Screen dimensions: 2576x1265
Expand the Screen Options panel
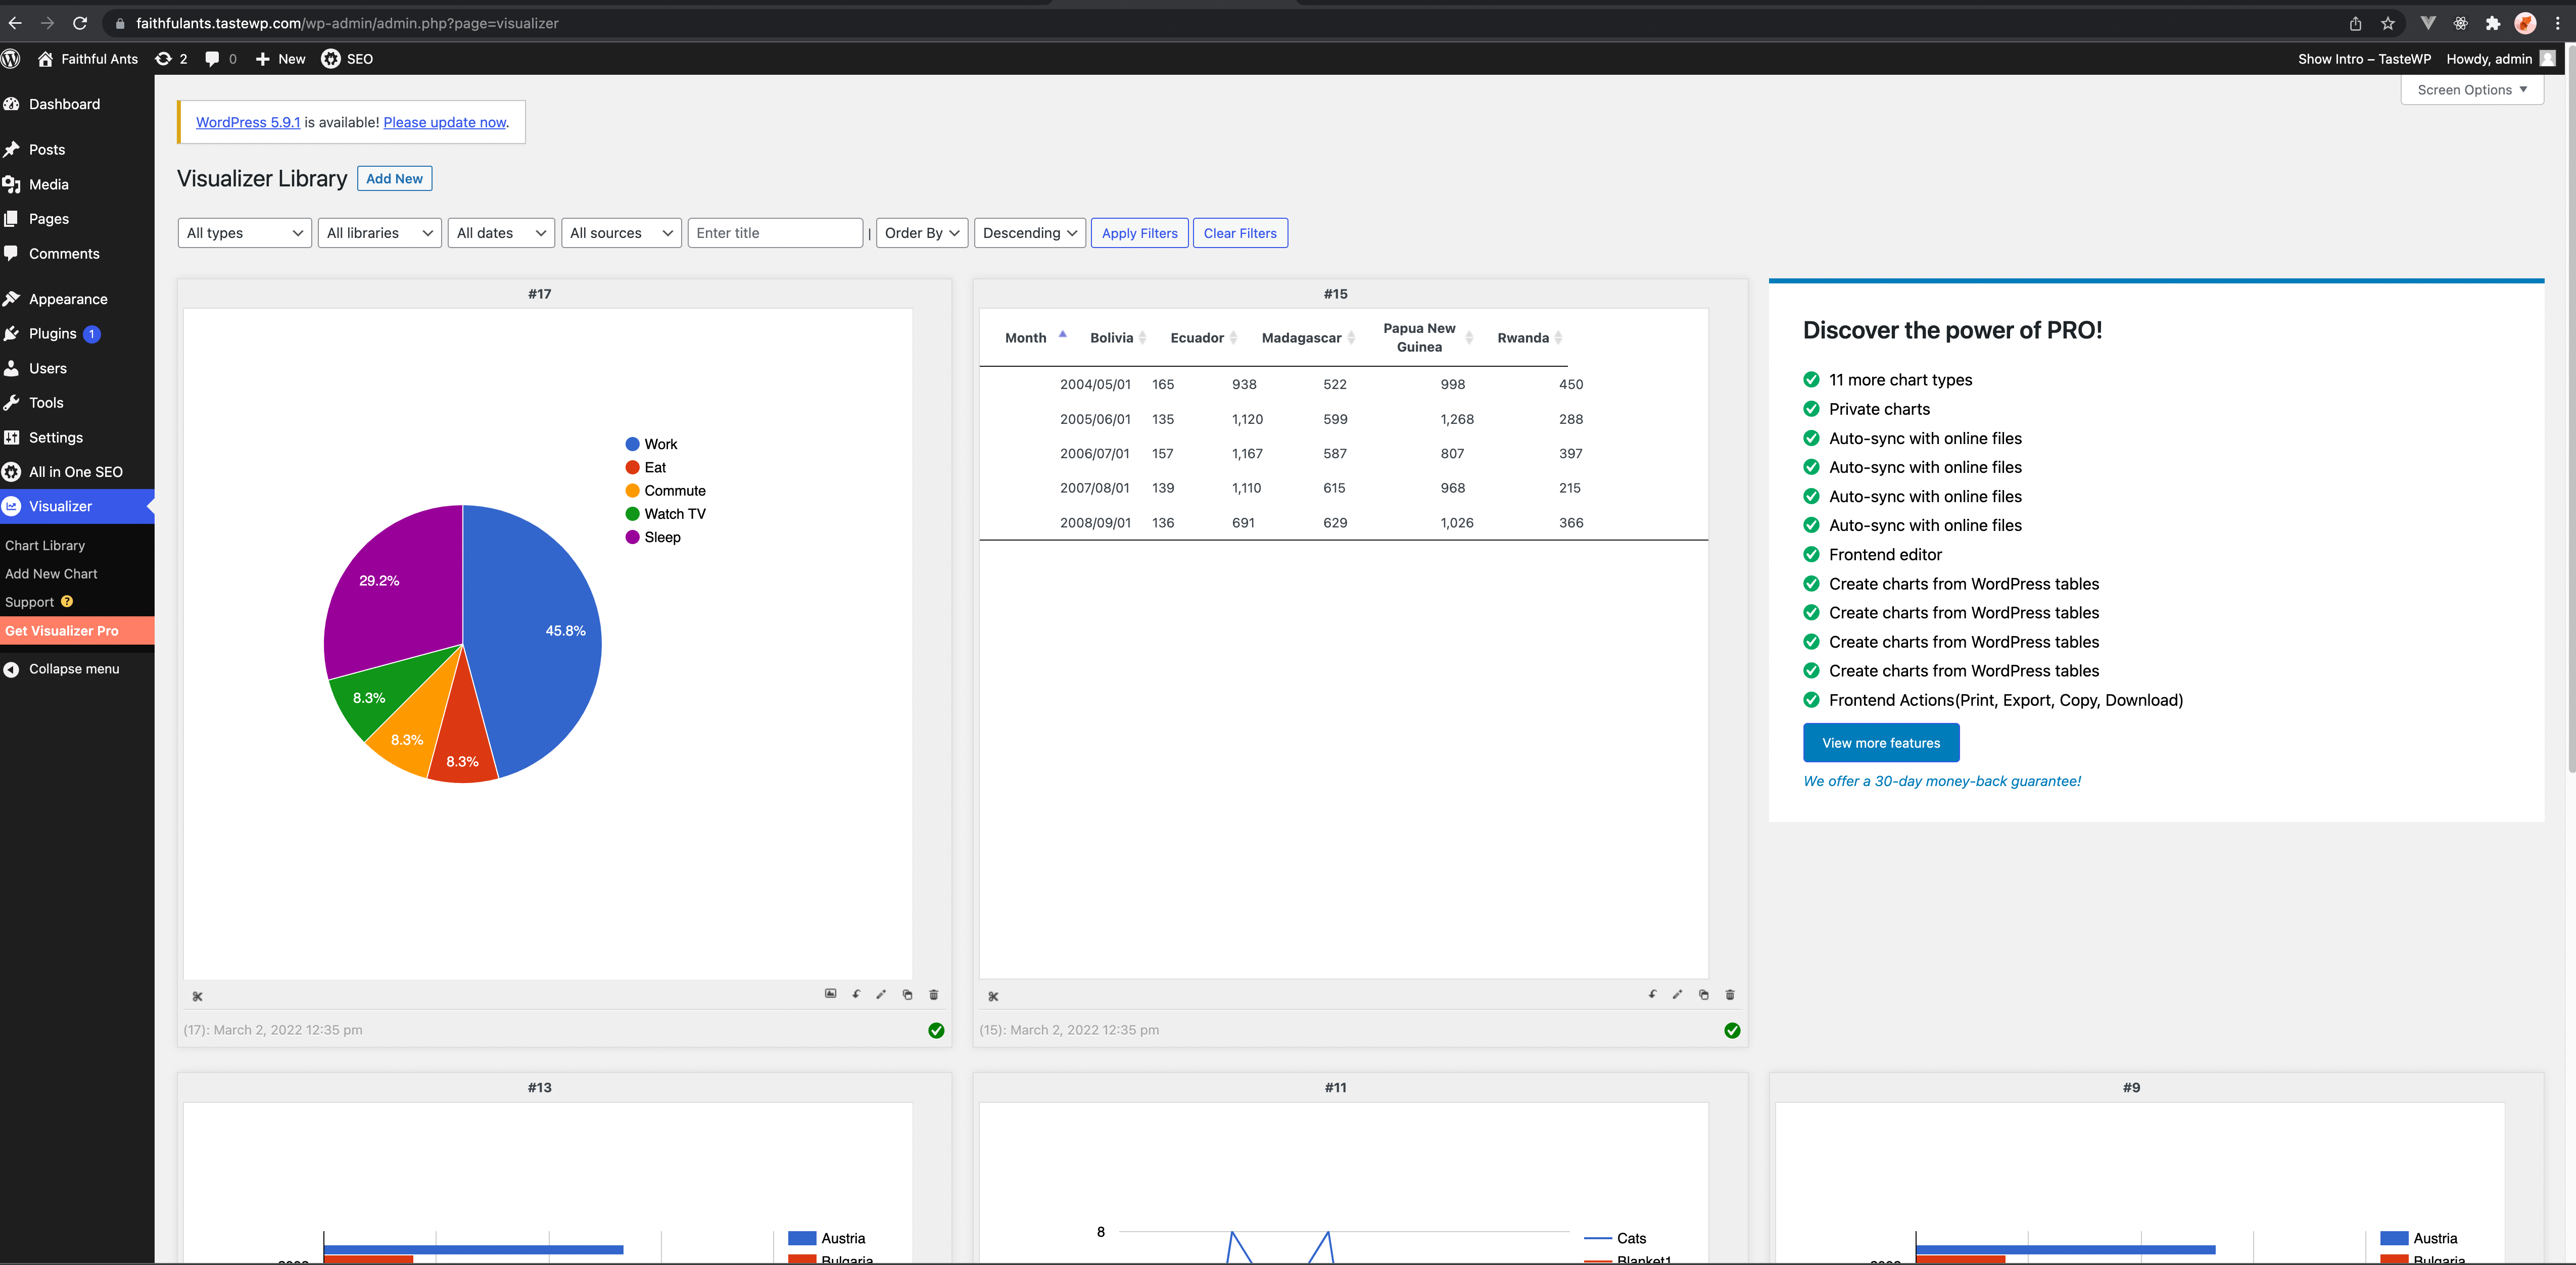coord(2471,90)
